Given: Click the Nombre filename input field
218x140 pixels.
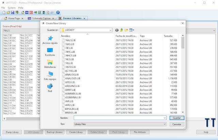Looking at the screenshot, I should point(120,118).
